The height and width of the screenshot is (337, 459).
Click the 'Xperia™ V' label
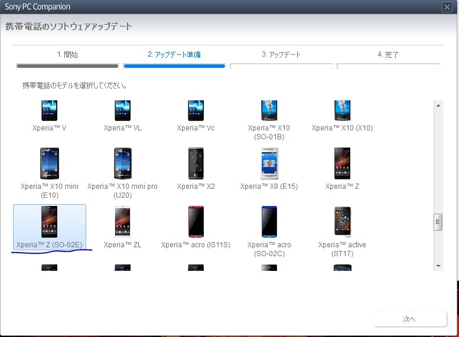(x=49, y=128)
